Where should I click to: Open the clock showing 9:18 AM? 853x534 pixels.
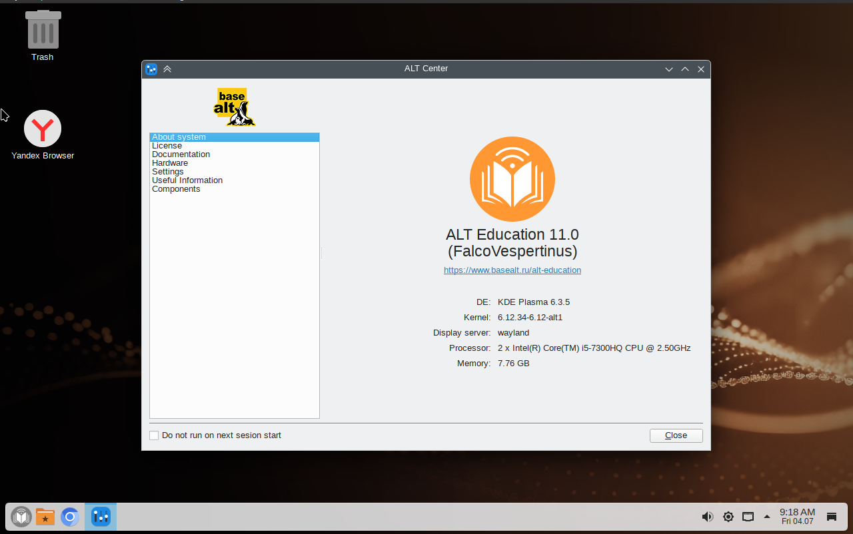(x=797, y=516)
